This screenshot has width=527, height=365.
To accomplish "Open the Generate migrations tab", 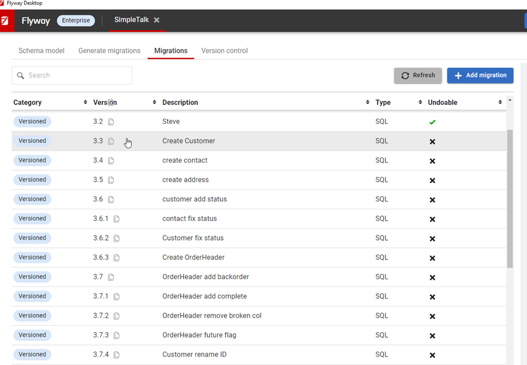I will point(109,50).
